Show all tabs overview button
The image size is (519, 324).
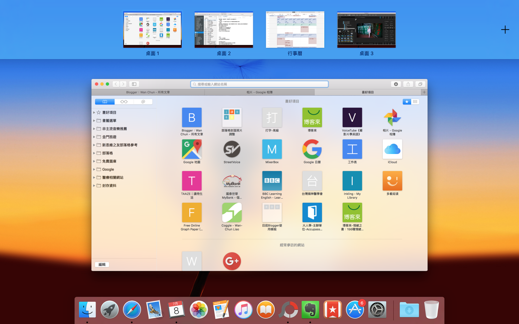420,84
